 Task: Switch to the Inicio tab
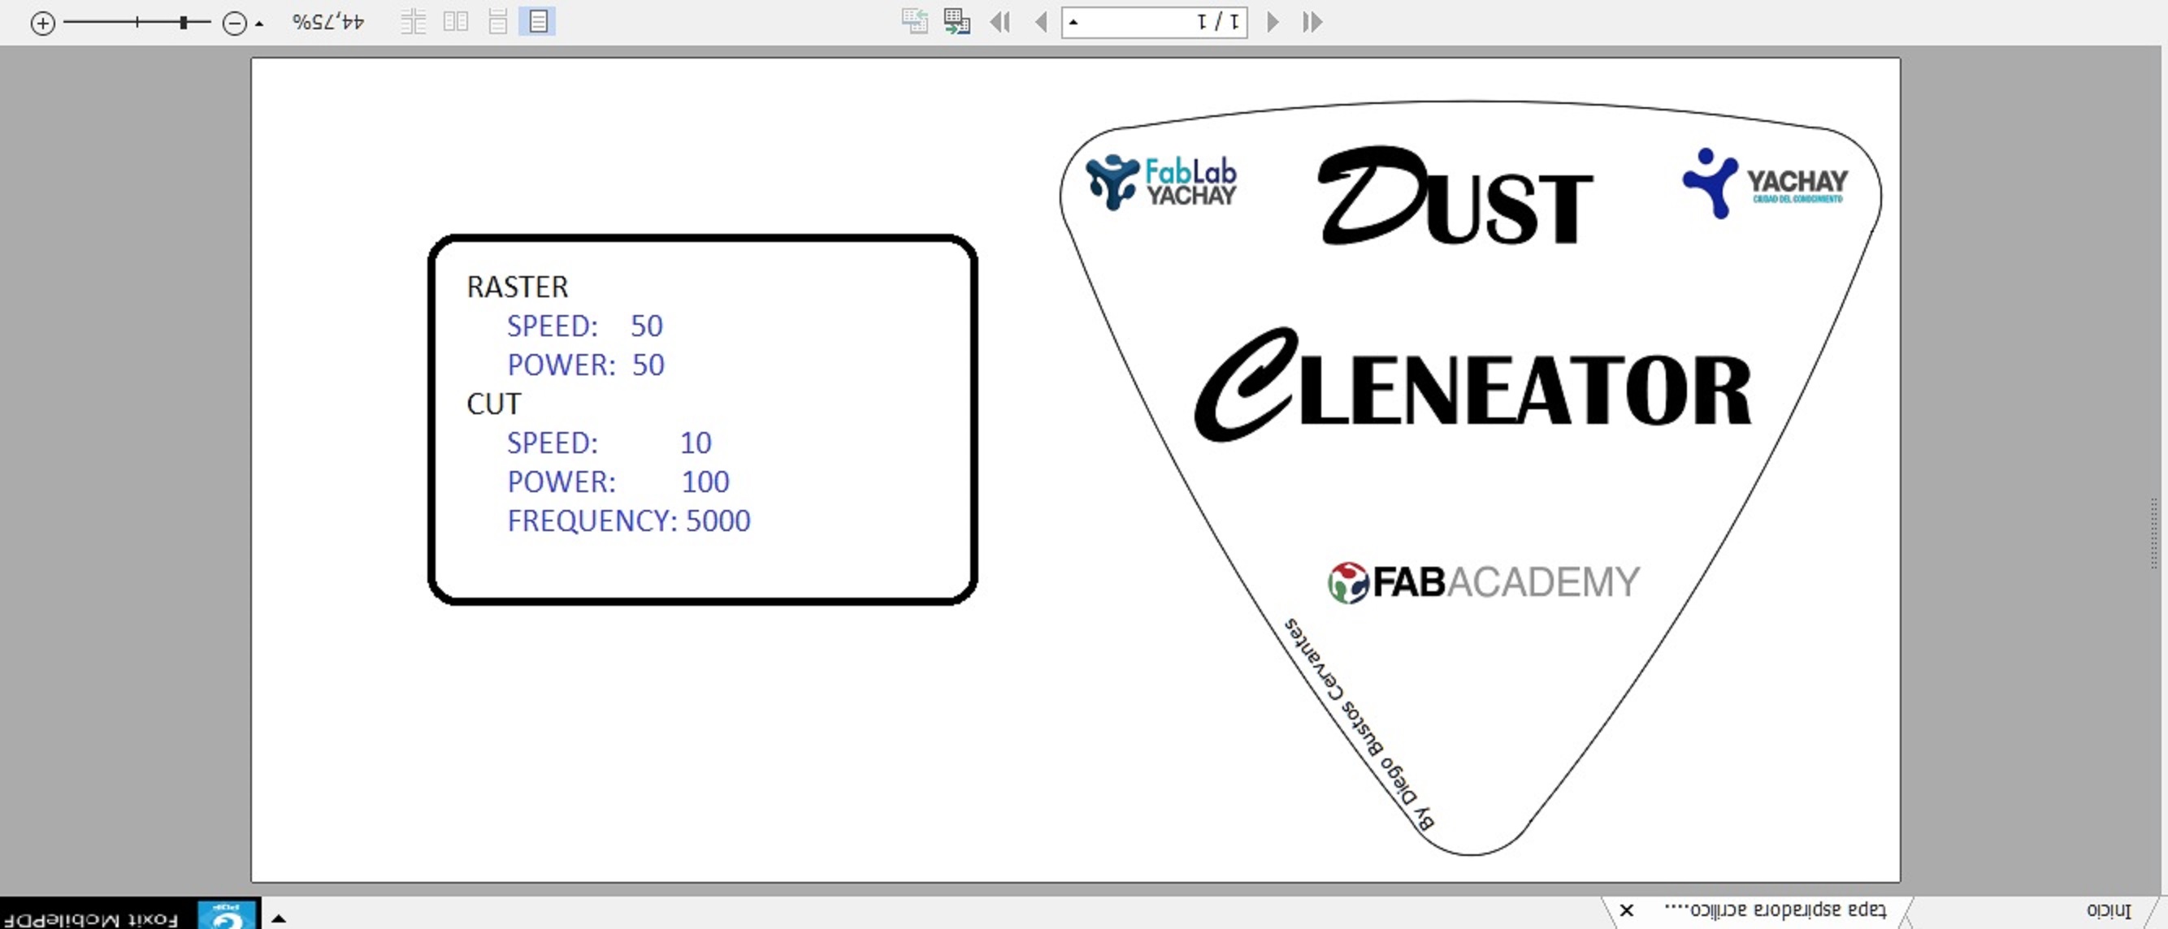[x=2108, y=910]
